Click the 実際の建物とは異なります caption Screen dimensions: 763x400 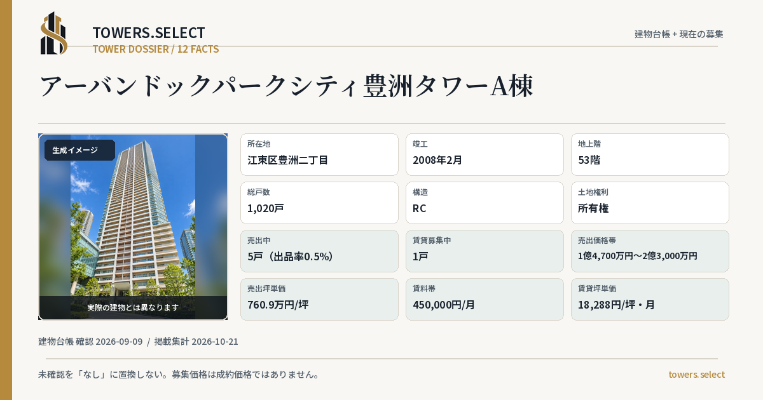tap(133, 307)
